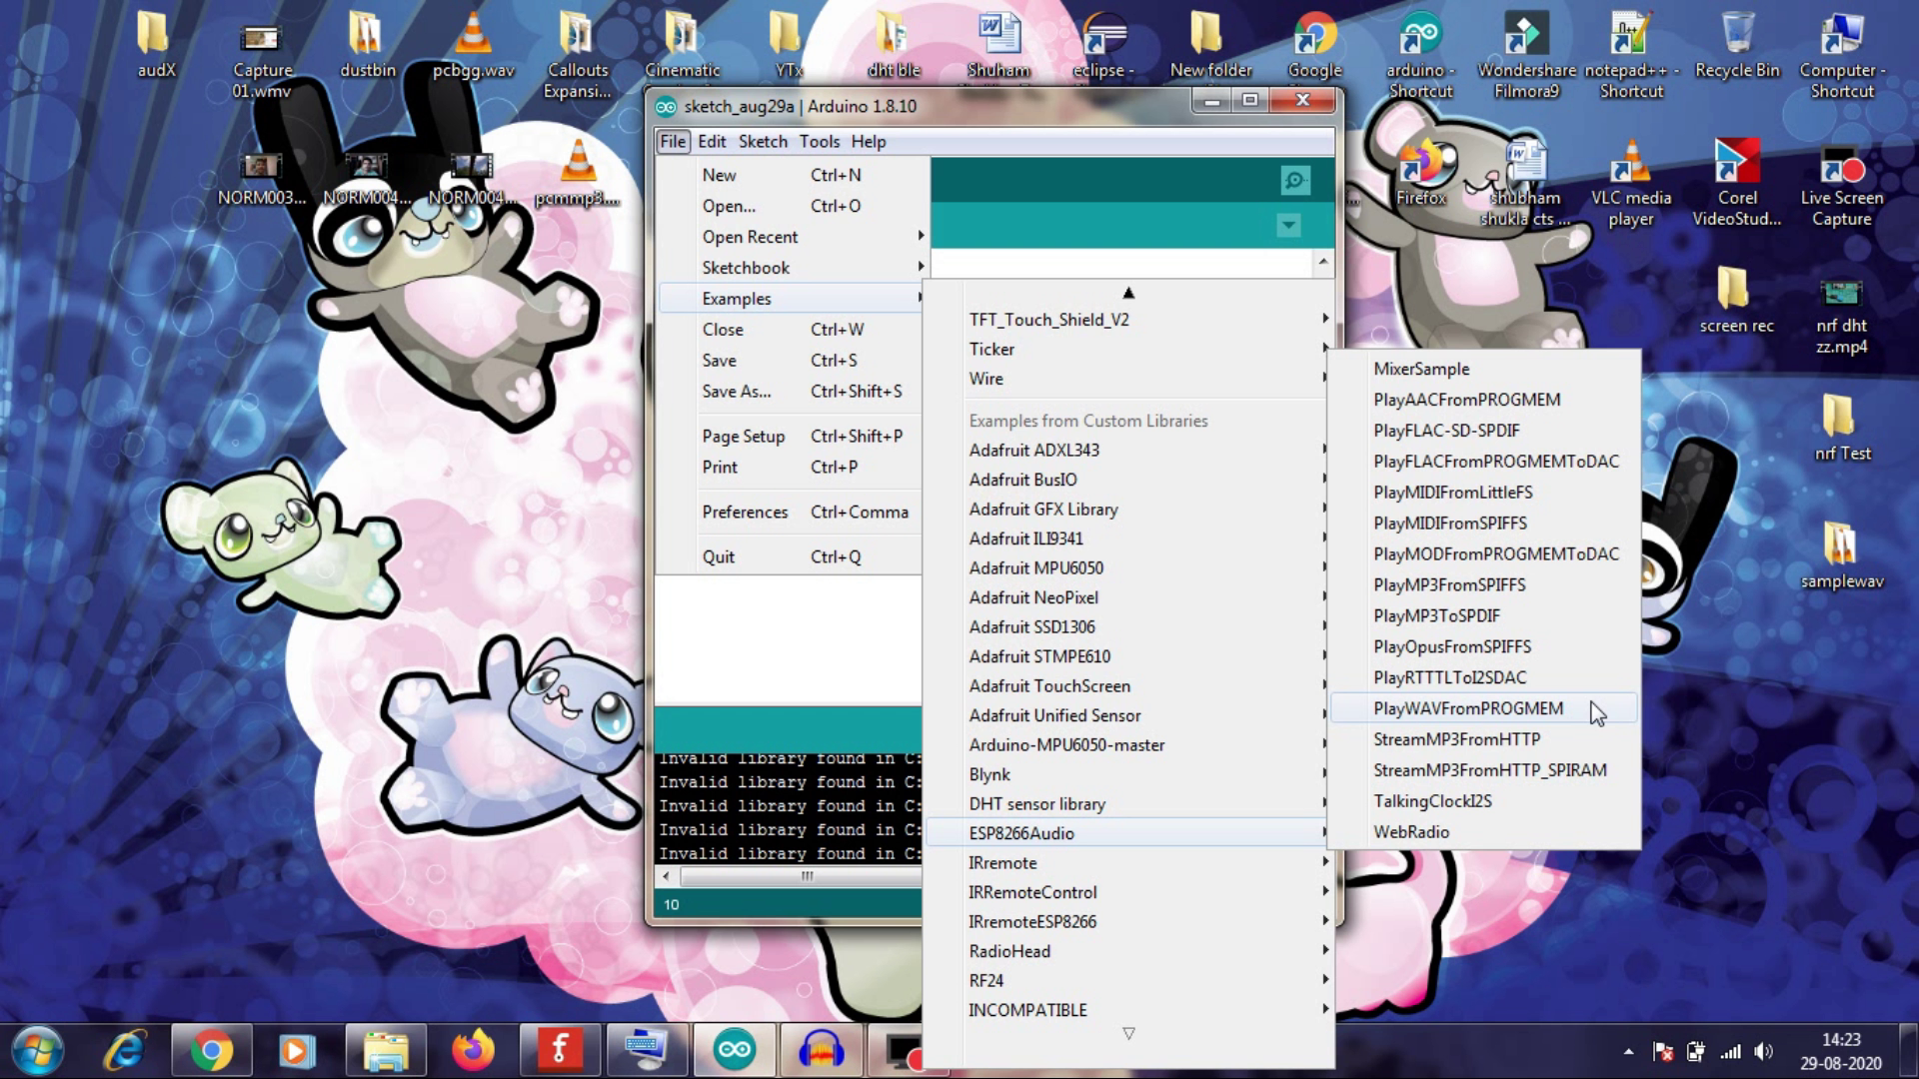Launch Corel VideoStudio desktop icon
This screenshot has height=1079, width=1919.
point(1737,183)
